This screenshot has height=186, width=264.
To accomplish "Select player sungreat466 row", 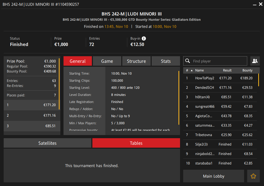I will click(x=220, y=106).
